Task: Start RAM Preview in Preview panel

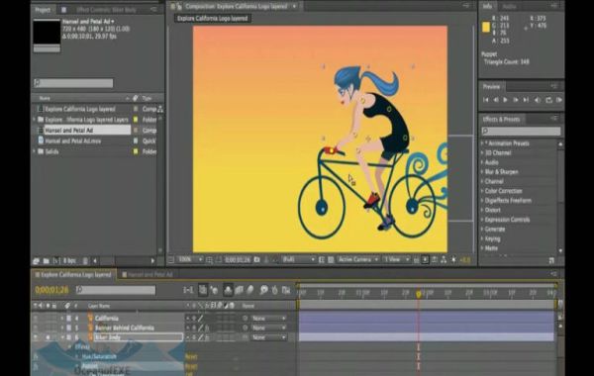Action: tap(559, 100)
